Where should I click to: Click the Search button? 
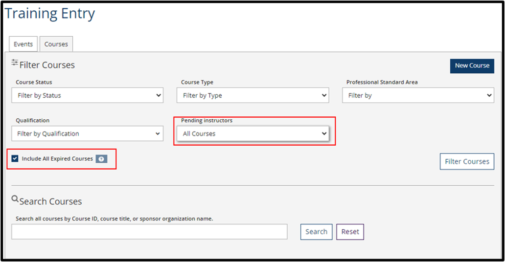point(316,232)
